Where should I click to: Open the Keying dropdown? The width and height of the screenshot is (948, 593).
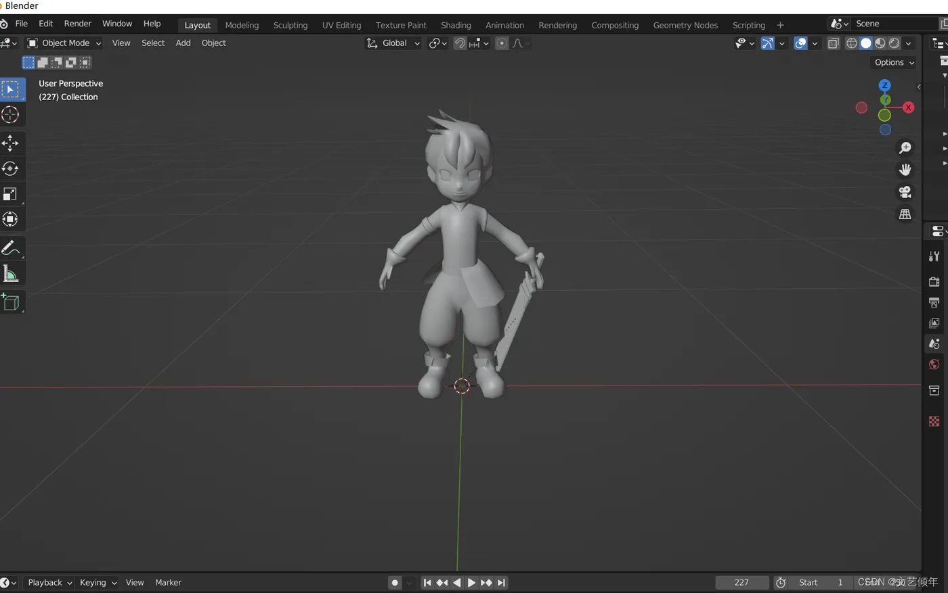(x=98, y=583)
